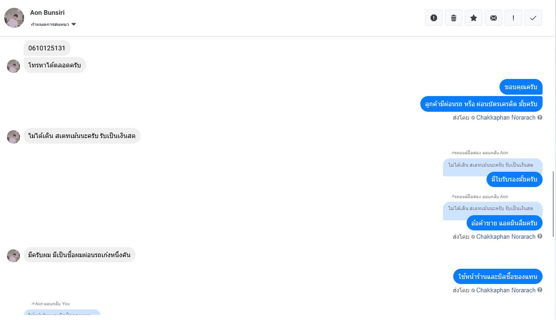The image size is (556, 320).
Task: Mark conversation unread via envelope icon
Action: pyautogui.click(x=494, y=18)
